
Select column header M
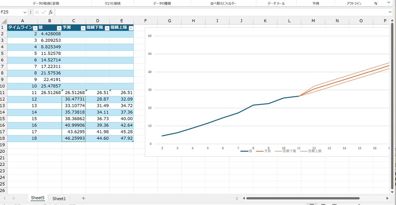coord(313,21)
